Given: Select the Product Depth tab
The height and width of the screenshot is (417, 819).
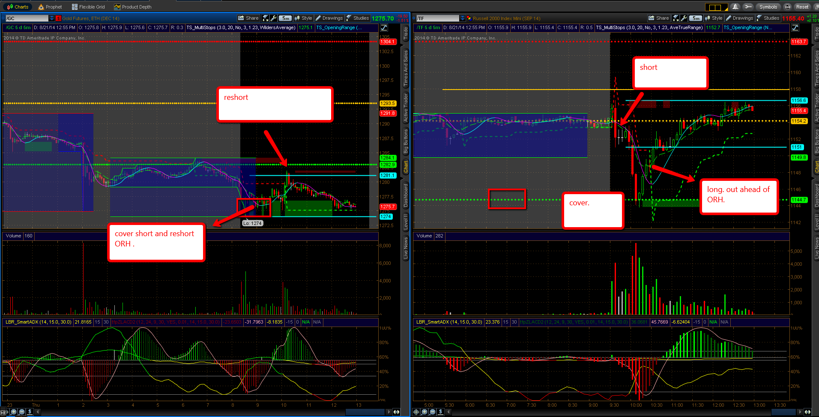Looking at the screenshot, I should (x=133, y=7).
